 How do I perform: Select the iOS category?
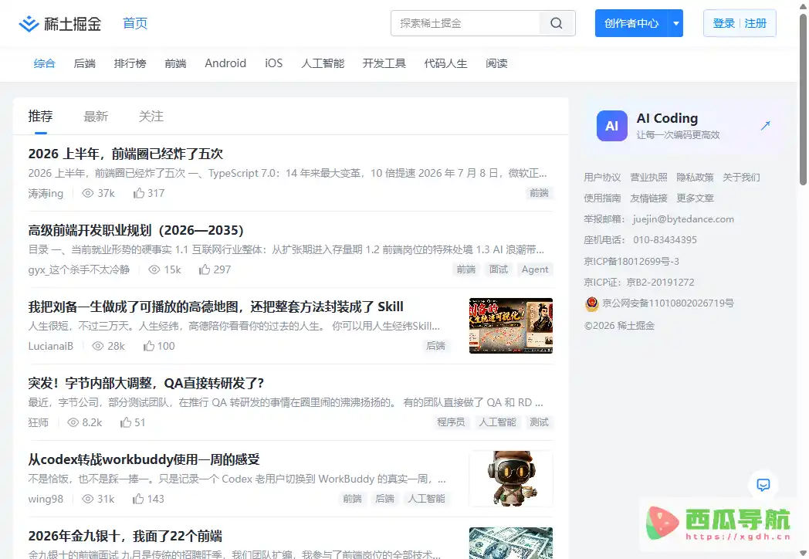(x=273, y=63)
